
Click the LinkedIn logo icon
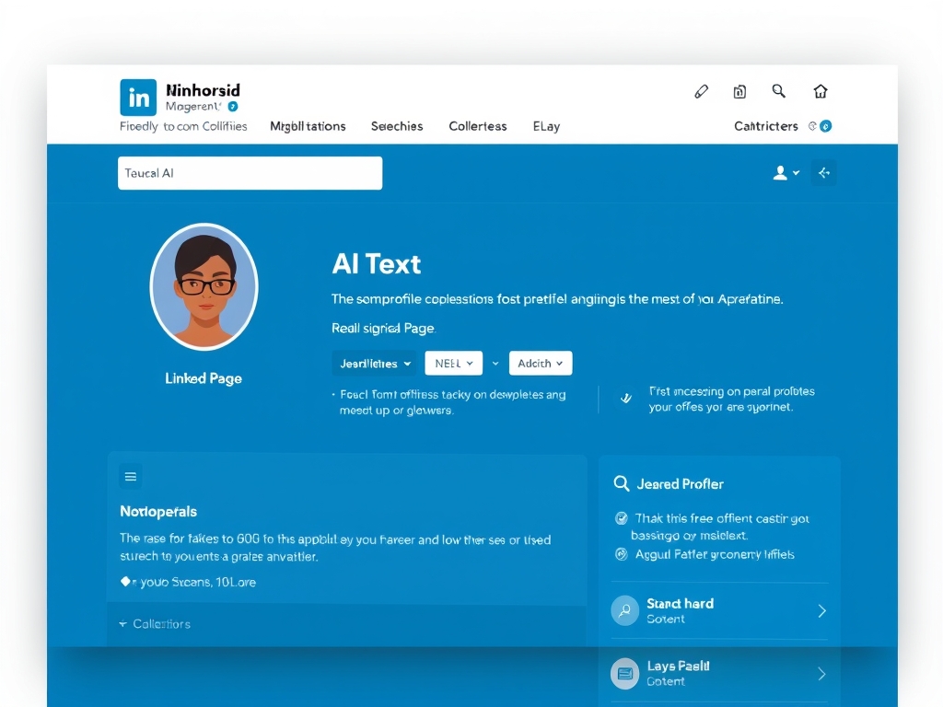(x=138, y=98)
